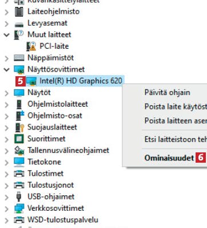Image resolution: width=207 pixels, height=228 pixels.
Task: Click the Suojauslaitteet key icon
Action: point(19,127)
